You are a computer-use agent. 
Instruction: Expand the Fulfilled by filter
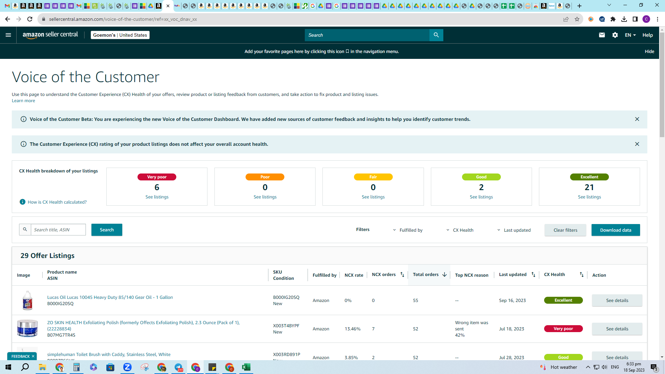coord(408,230)
